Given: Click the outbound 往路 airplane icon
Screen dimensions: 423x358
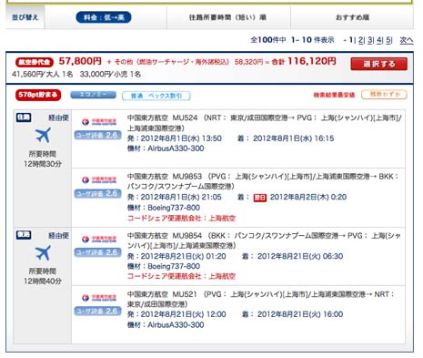Looking at the screenshot, I should tap(43, 135).
